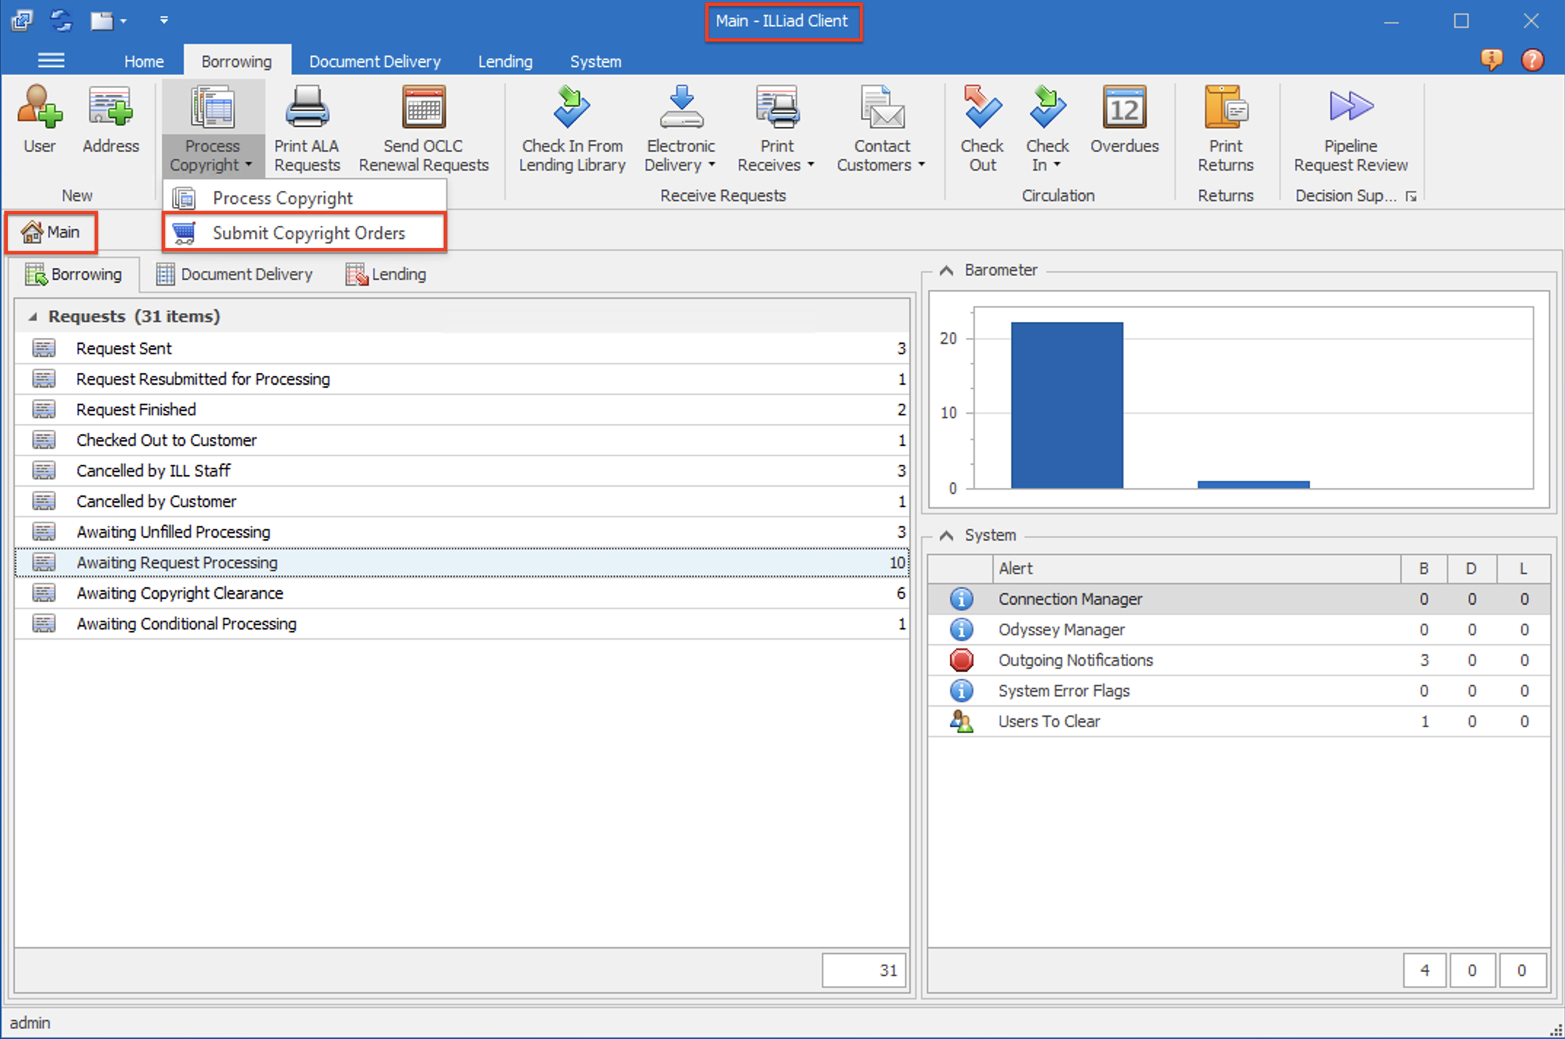
Task: Click Print Returns
Action: click(1225, 128)
